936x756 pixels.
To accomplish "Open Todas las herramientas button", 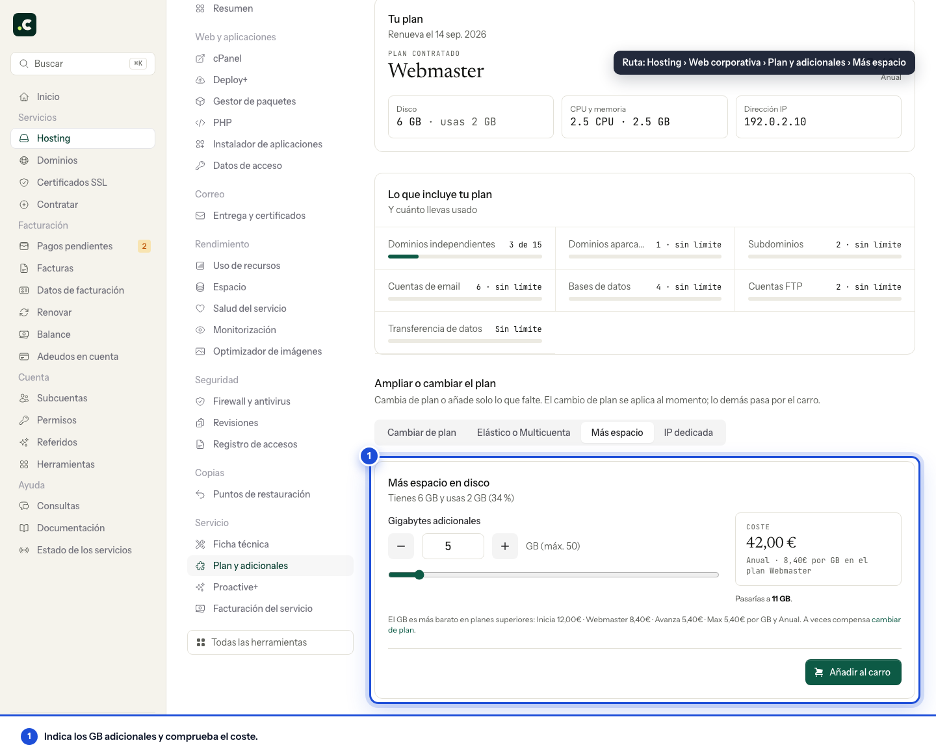I will 270,642.
